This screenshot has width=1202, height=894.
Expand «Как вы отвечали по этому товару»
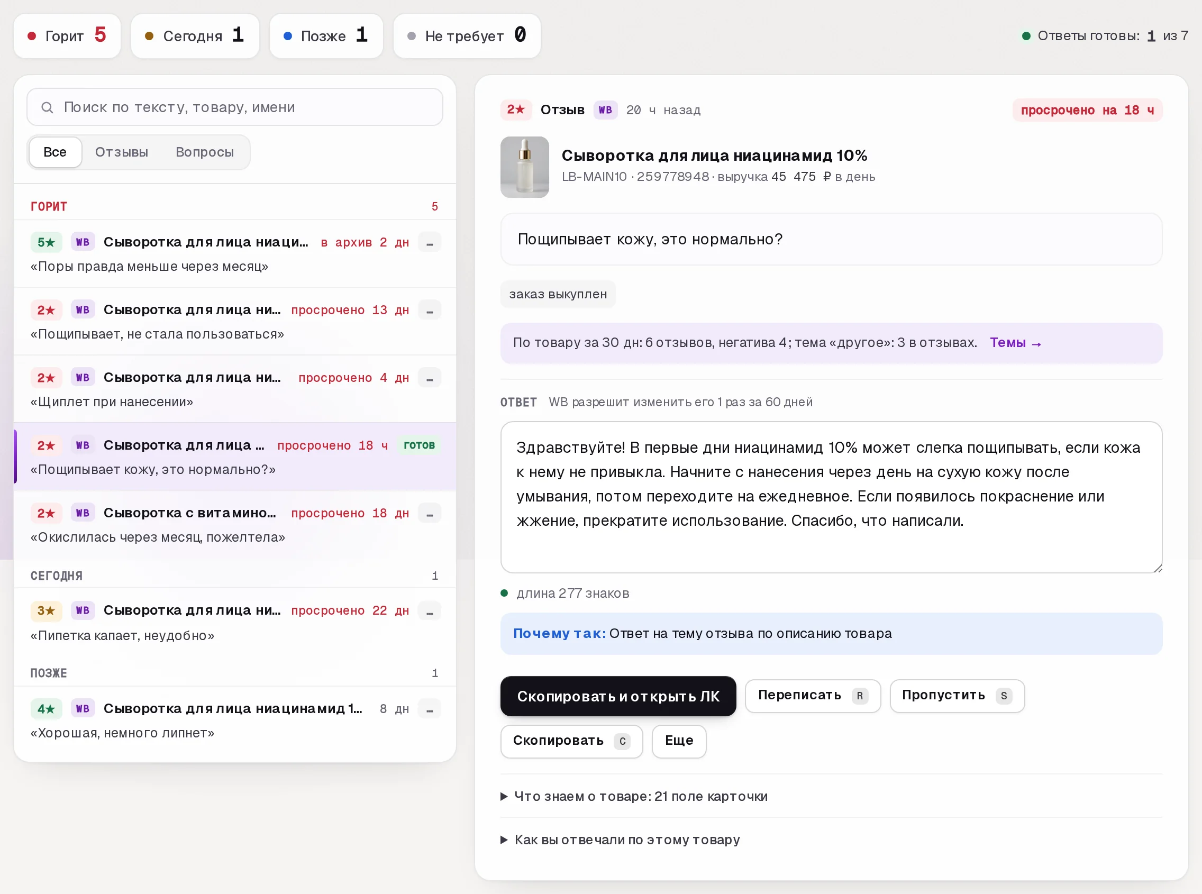click(620, 840)
